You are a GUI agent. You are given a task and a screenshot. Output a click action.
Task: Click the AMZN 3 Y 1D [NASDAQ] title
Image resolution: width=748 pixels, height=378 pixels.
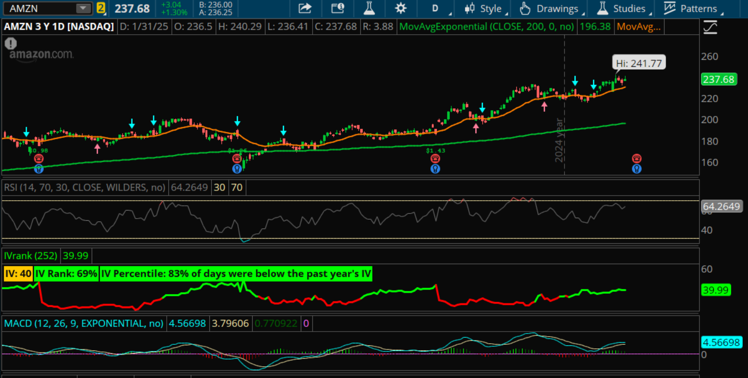pos(59,27)
